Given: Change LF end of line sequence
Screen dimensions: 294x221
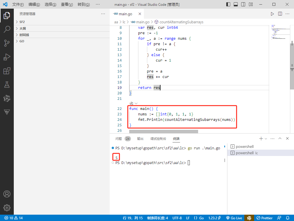Looking at the screenshot, I should coord(188,218).
